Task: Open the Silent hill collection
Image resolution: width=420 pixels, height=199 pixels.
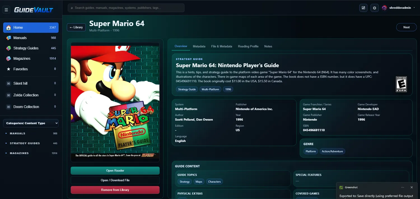Action: point(31,83)
